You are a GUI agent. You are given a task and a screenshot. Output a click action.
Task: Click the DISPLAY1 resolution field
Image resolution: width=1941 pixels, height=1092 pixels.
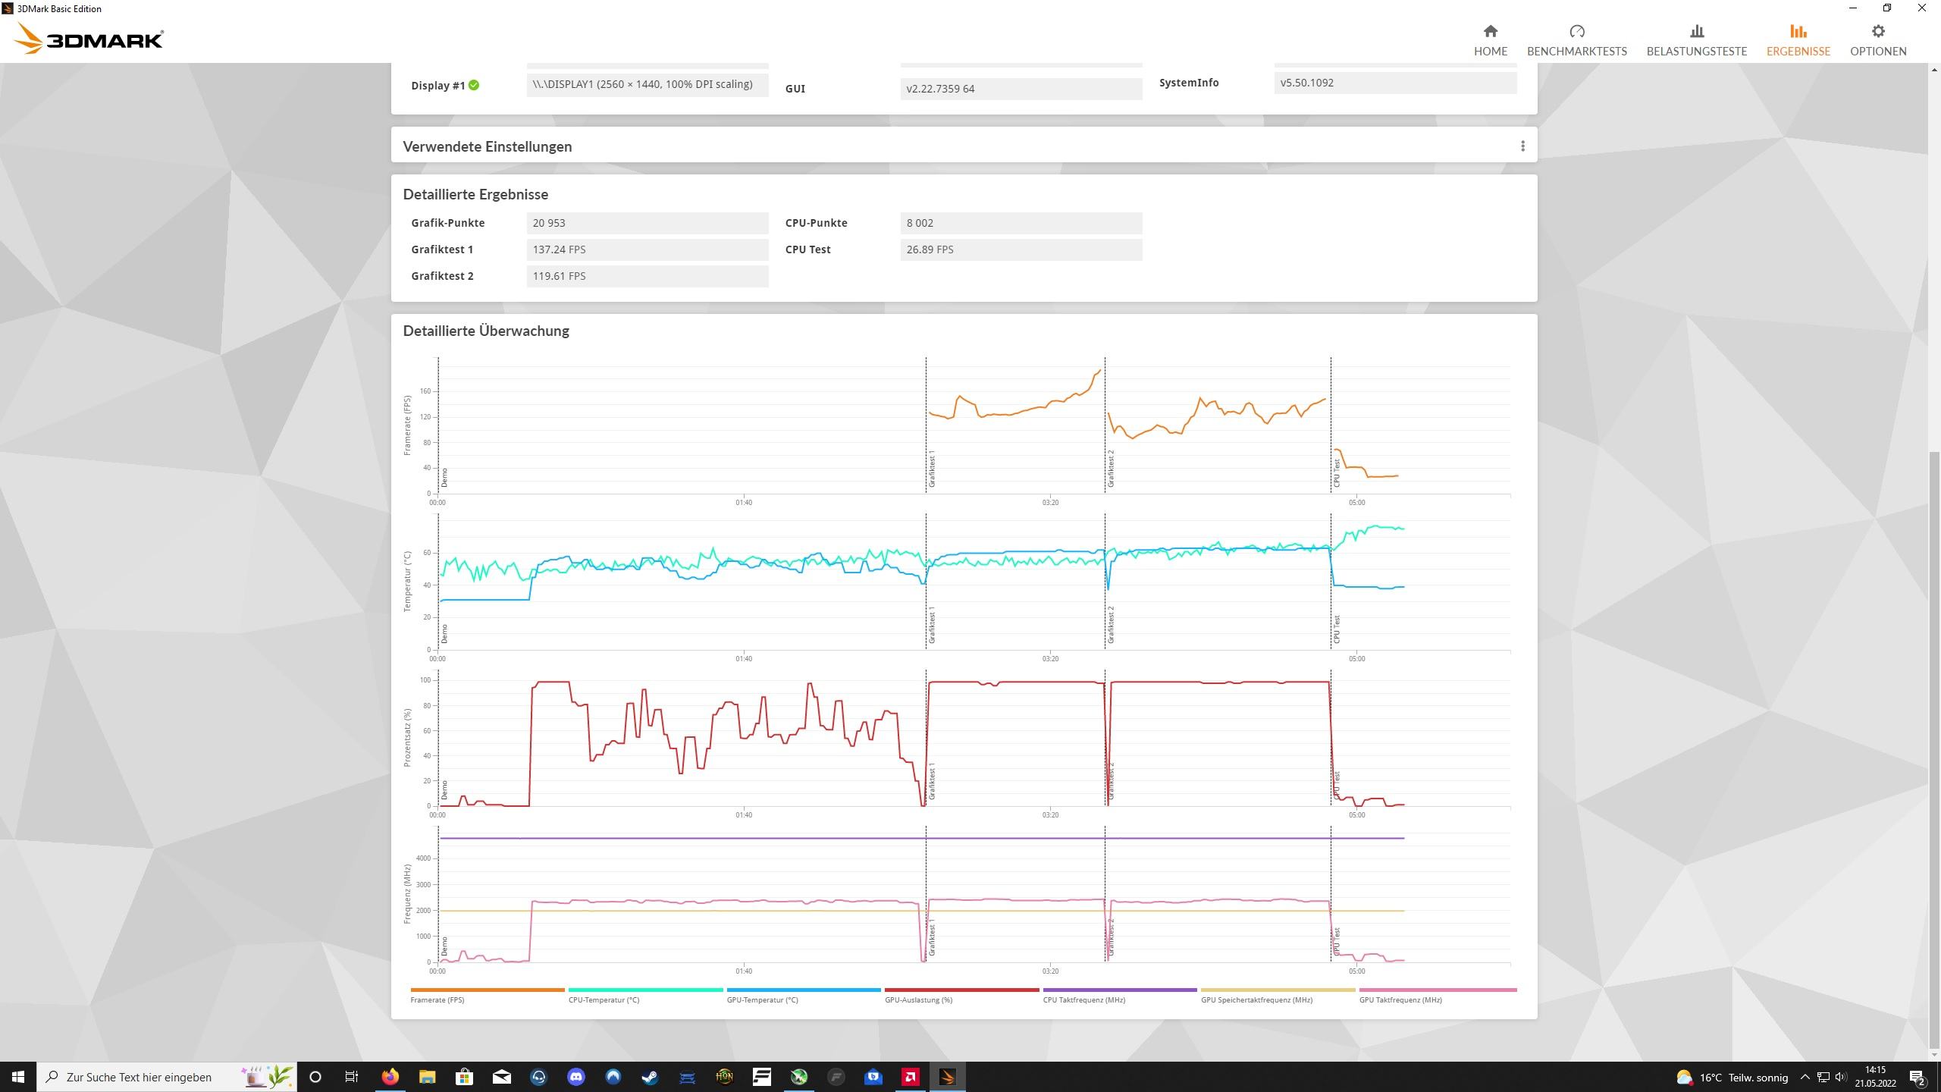648,84
